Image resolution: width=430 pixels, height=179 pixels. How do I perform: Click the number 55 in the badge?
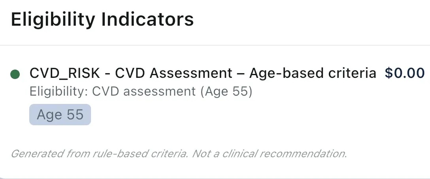coord(75,115)
